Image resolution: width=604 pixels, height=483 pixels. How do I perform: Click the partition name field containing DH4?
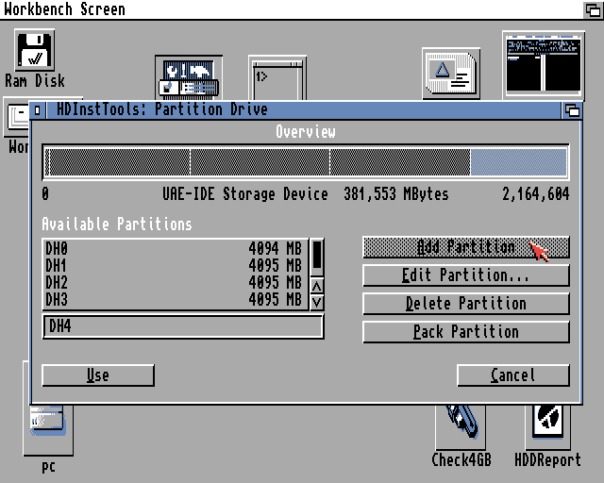point(183,326)
